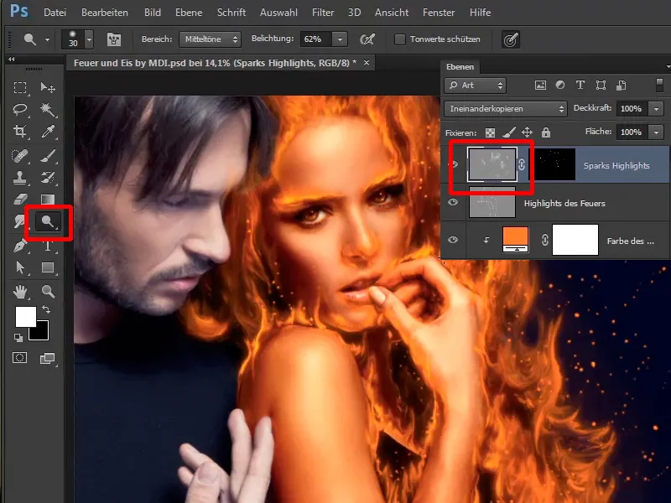This screenshot has height=503, width=671.
Task: Open the Bereich Mitteltöne dropdown
Action: [211, 39]
